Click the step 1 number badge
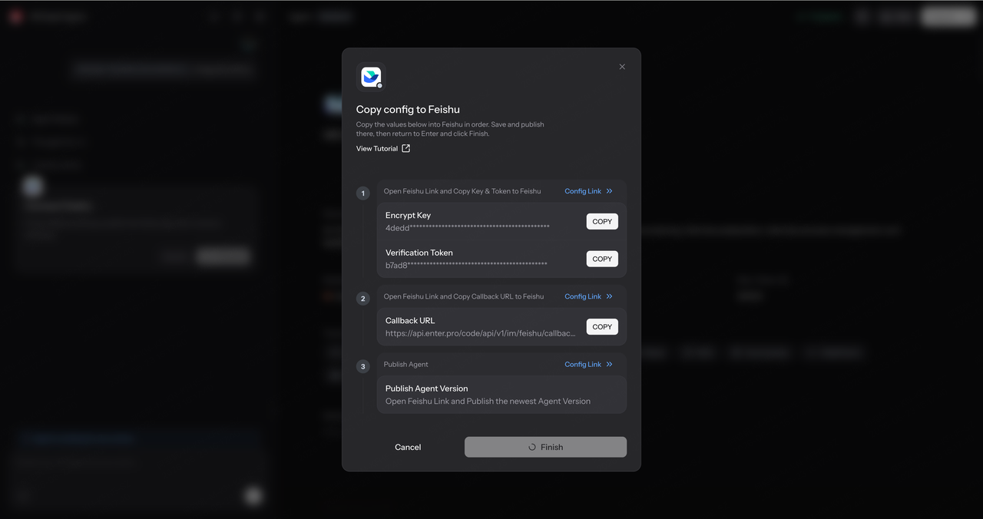Screen dimensions: 983x519 (x=363, y=193)
